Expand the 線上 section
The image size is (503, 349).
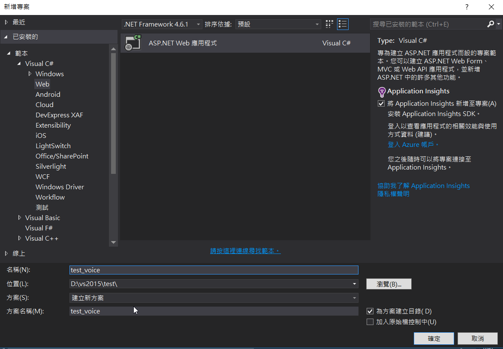6,254
